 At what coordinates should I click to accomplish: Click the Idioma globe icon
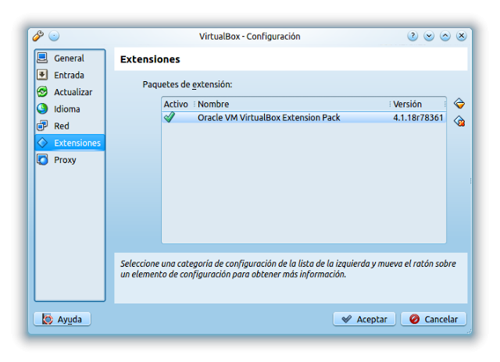[42, 109]
